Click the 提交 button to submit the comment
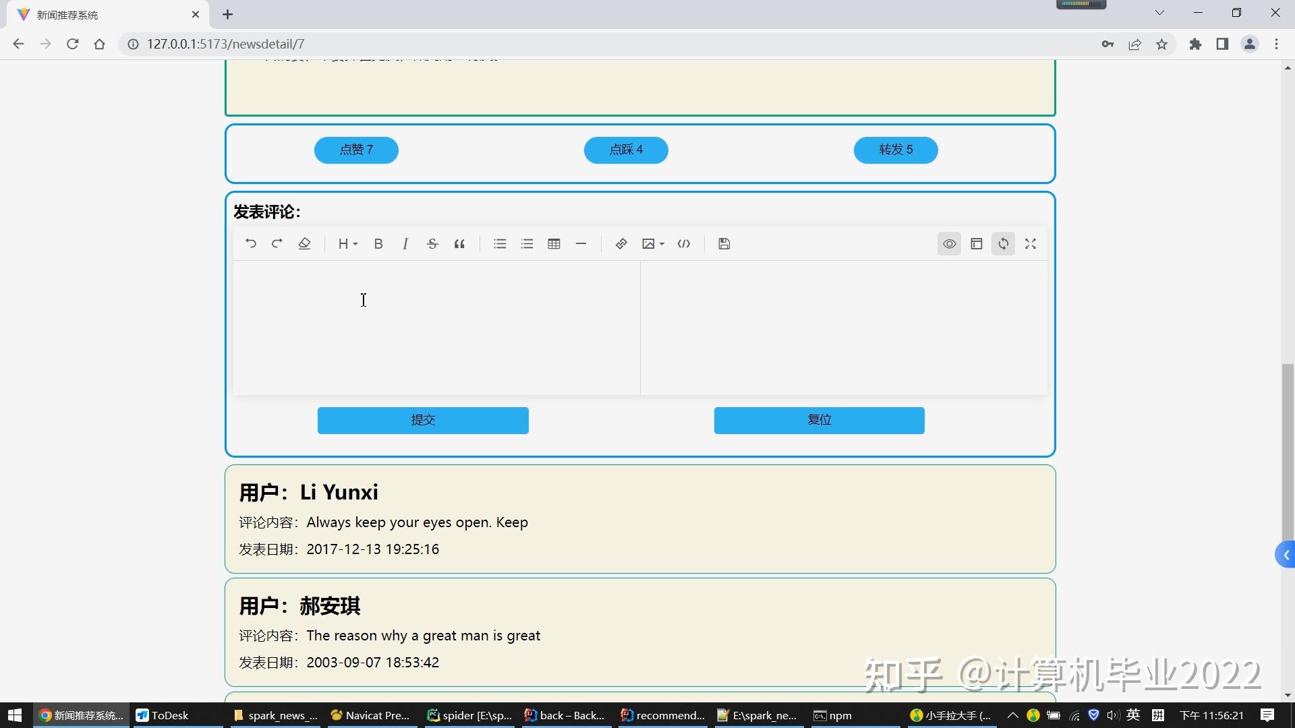The width and height of the screenshot is (1295, 728). (423, 420)
